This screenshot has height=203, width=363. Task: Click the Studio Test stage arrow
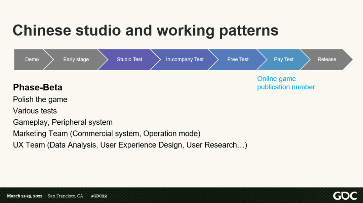click(129, 59)
